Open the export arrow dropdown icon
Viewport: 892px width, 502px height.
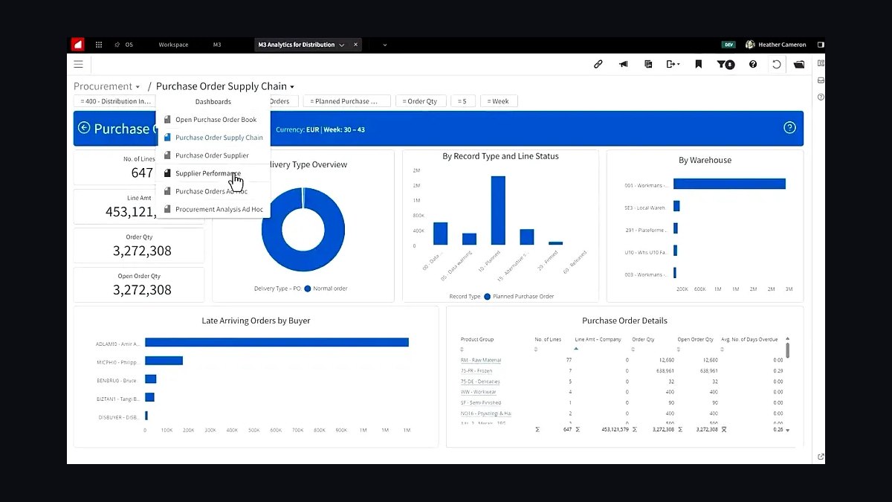673,65
